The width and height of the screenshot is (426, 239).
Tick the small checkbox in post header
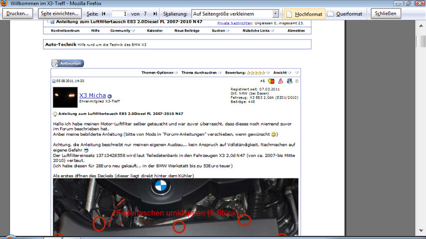coord(297,81)
